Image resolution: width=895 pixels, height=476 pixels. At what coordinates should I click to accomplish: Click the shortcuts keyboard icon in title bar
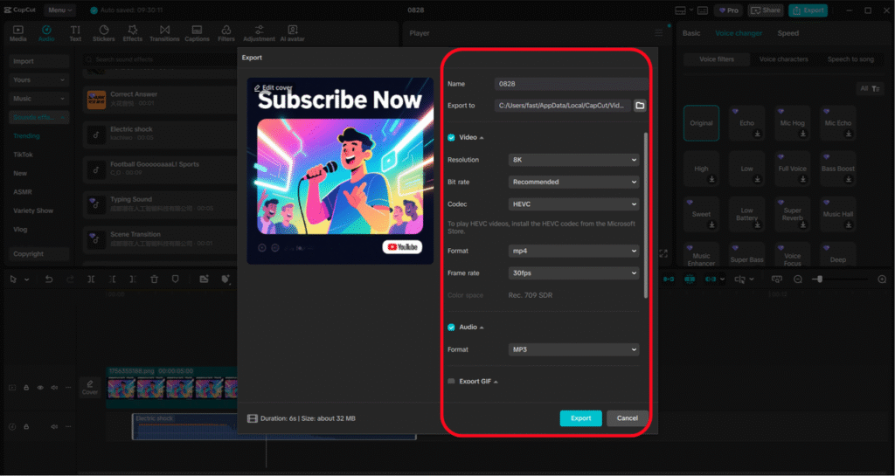(x=703, y=10)
